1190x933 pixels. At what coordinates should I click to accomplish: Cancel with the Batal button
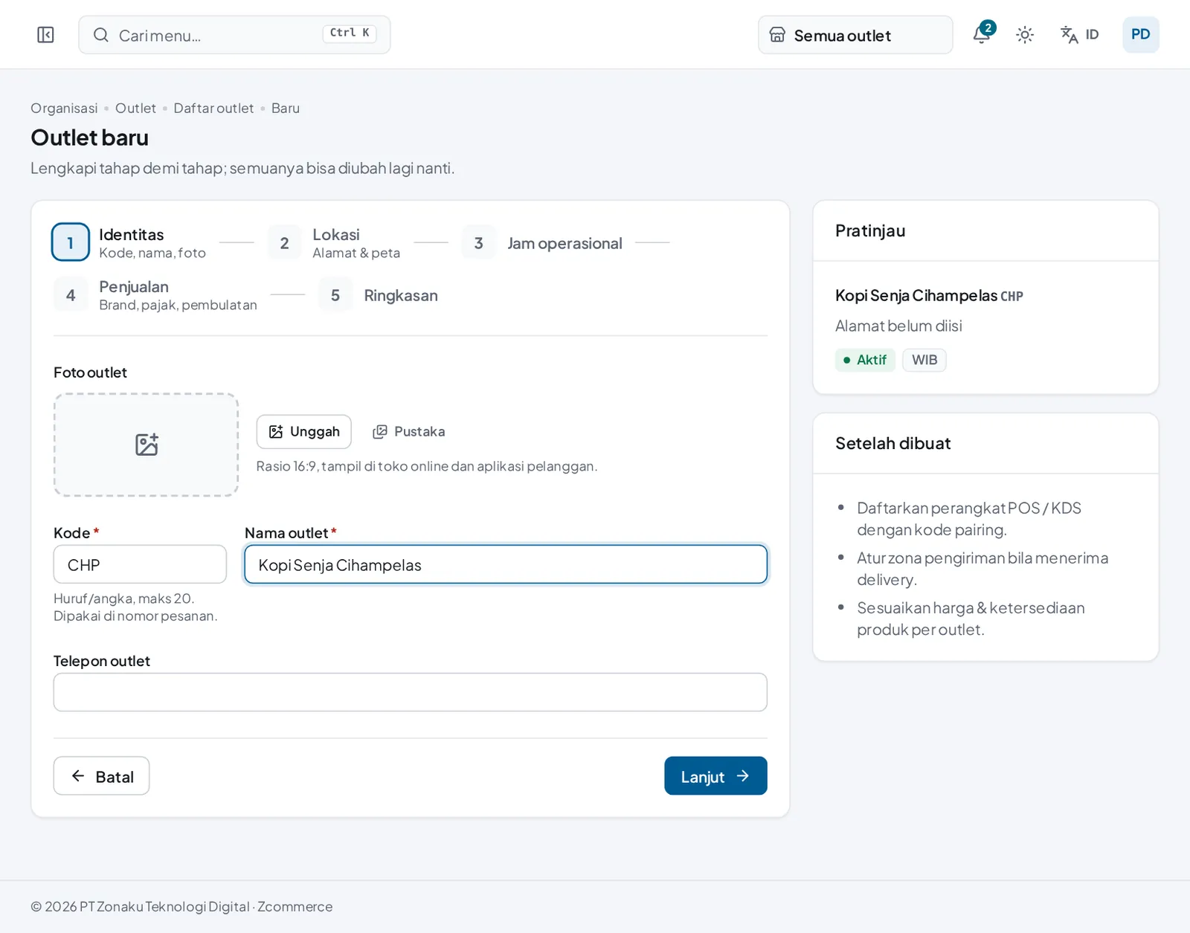101,776
